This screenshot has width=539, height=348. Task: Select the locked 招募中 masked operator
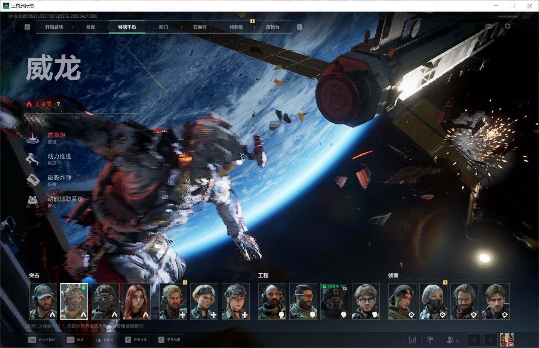click(x=334, y=301)
